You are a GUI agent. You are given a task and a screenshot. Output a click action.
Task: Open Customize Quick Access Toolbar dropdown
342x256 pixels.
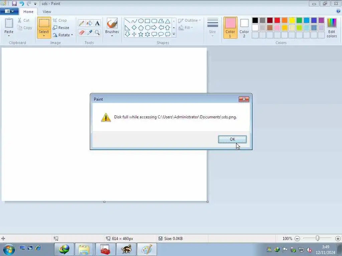pos(35,4)
